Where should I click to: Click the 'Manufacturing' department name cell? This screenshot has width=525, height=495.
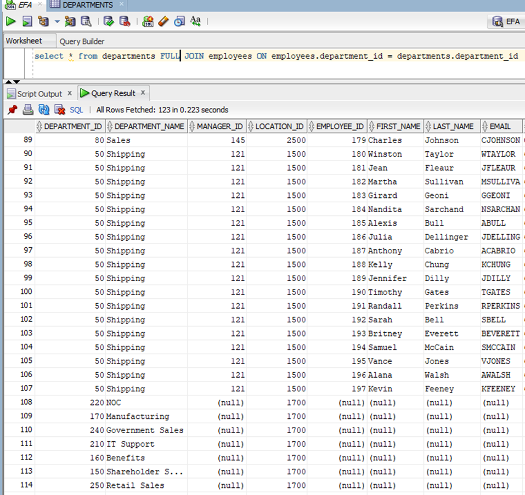(x=146, y=417)
